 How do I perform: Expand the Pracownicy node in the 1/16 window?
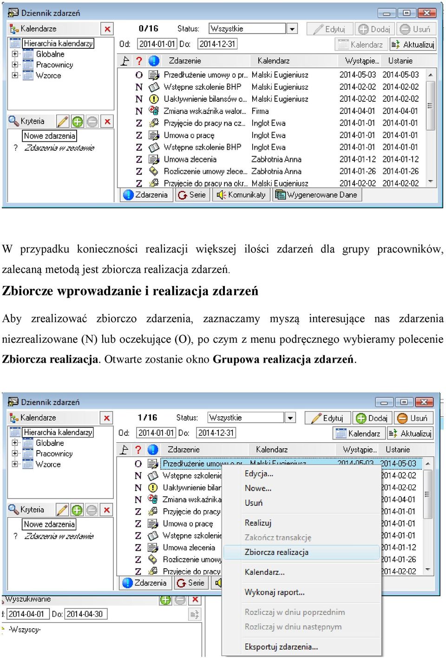(x=15, y=453)
